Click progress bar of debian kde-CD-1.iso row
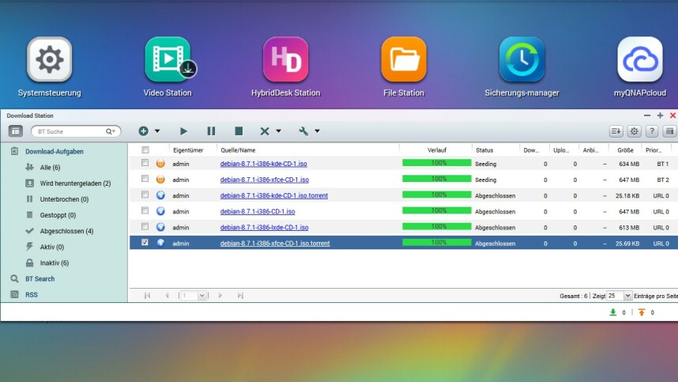The image size is (678, 382). [437, 163]
